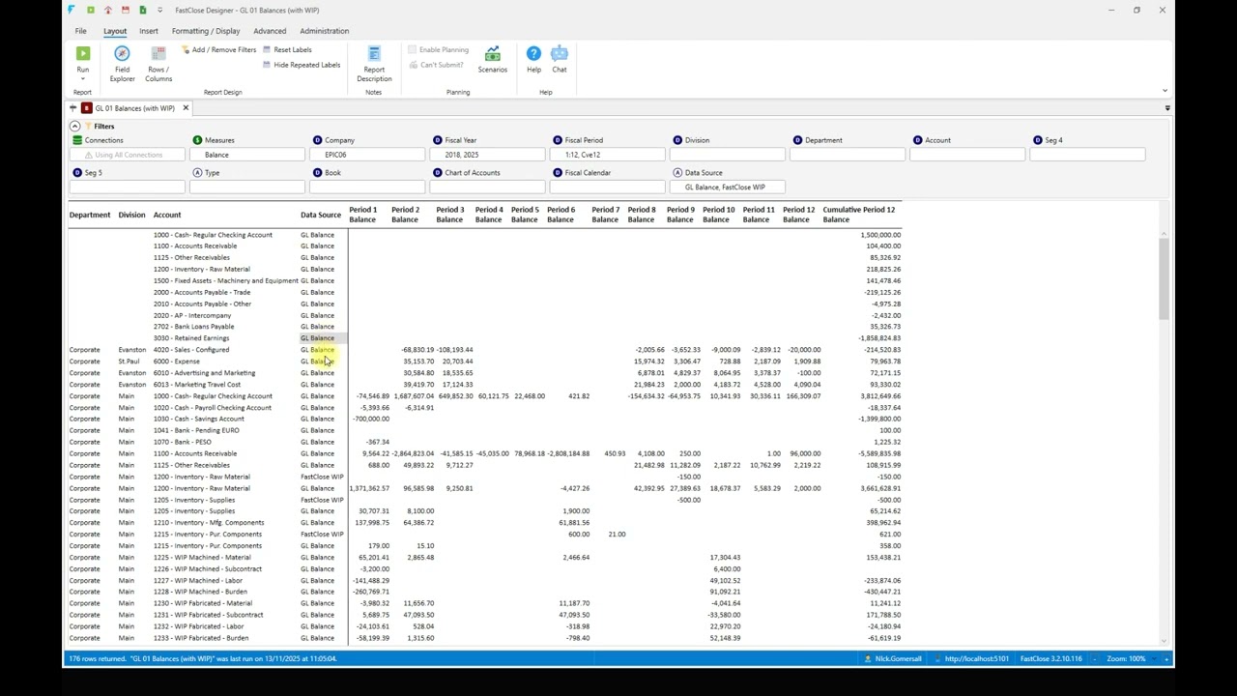Open the Administration ribbon tab

point(324,31)
